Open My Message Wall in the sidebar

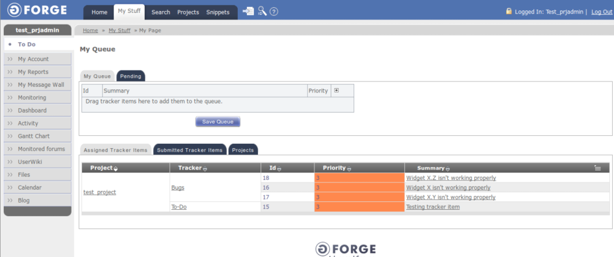(38, 85)
